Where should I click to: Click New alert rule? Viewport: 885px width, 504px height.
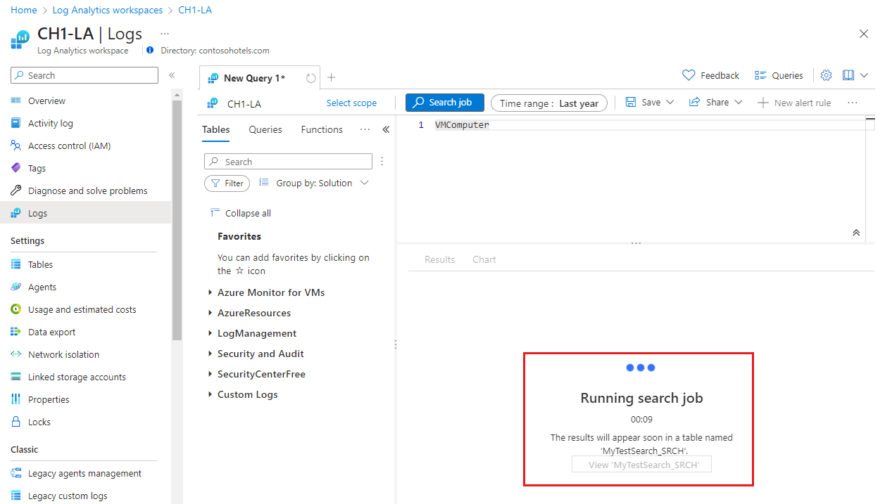(794, 103)
